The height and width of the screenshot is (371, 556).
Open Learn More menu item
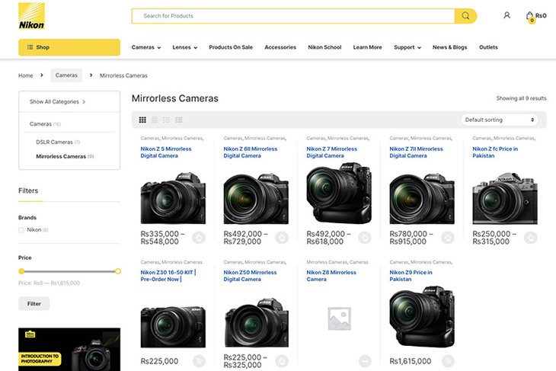coord(367,47)
